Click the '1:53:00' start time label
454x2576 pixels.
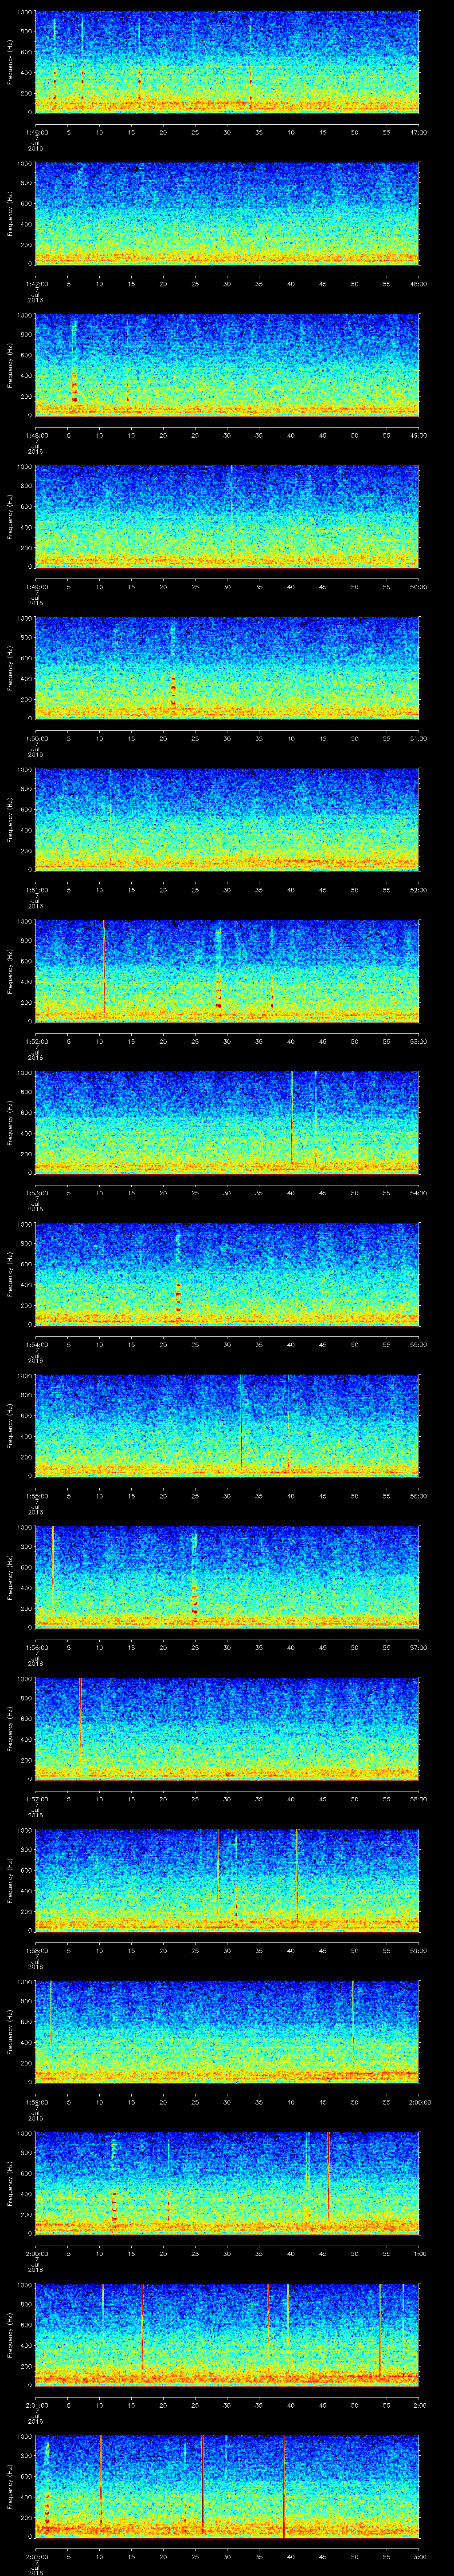[x=36, y=1193]
